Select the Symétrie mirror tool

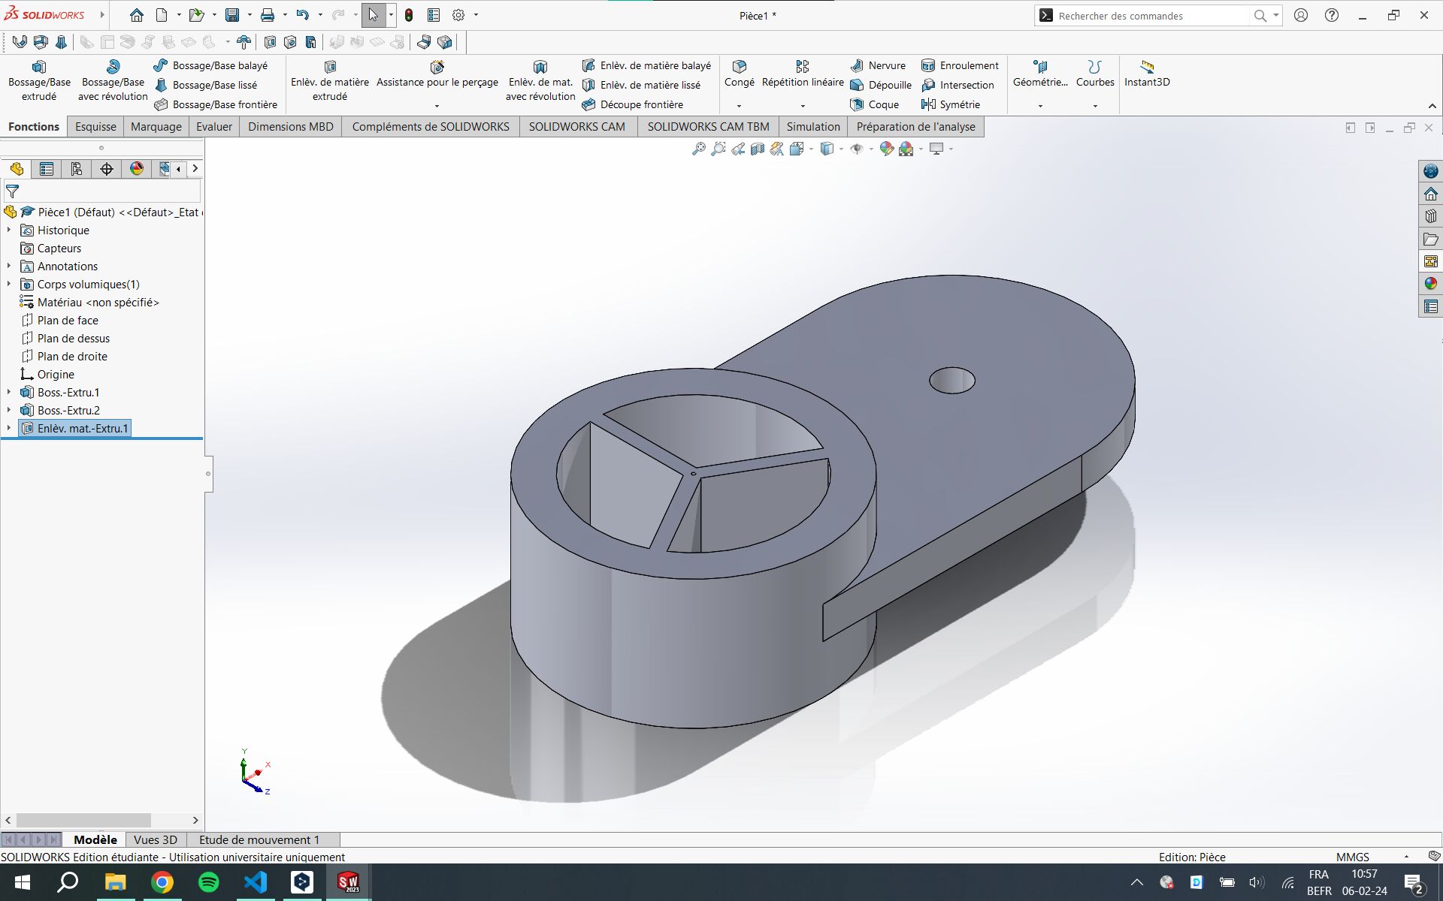(x=951, y=104)
